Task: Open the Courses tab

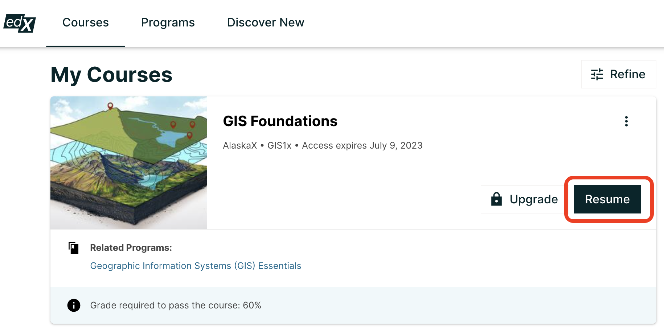Action: (x=86, y=23)
